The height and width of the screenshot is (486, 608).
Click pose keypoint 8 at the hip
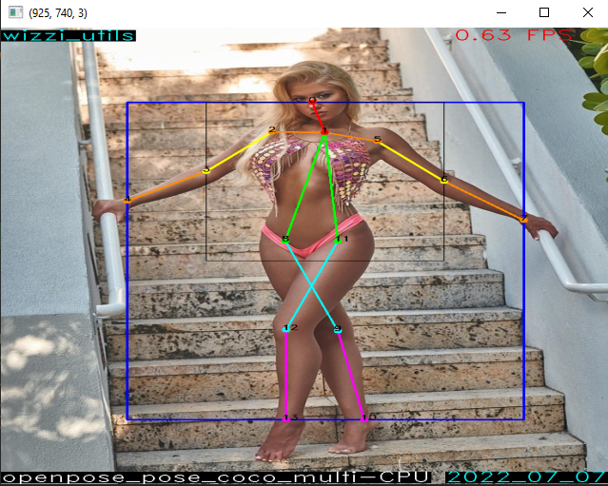pyautogui.click(x=285, y=240)
